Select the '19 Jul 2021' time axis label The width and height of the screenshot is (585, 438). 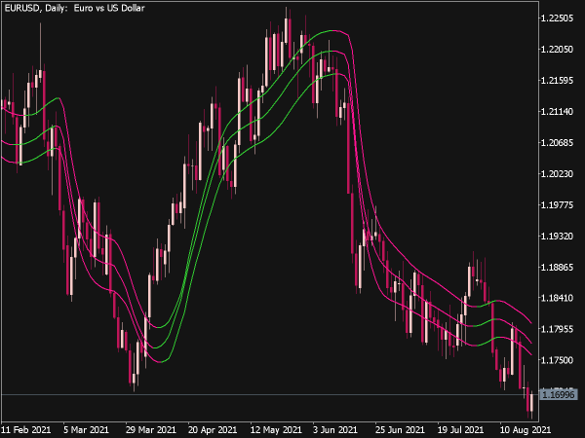tap(462, 430)
